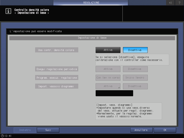Click the Controllo densità colore title text
This screenshot has width=184, height=138.
pos(32,10)
